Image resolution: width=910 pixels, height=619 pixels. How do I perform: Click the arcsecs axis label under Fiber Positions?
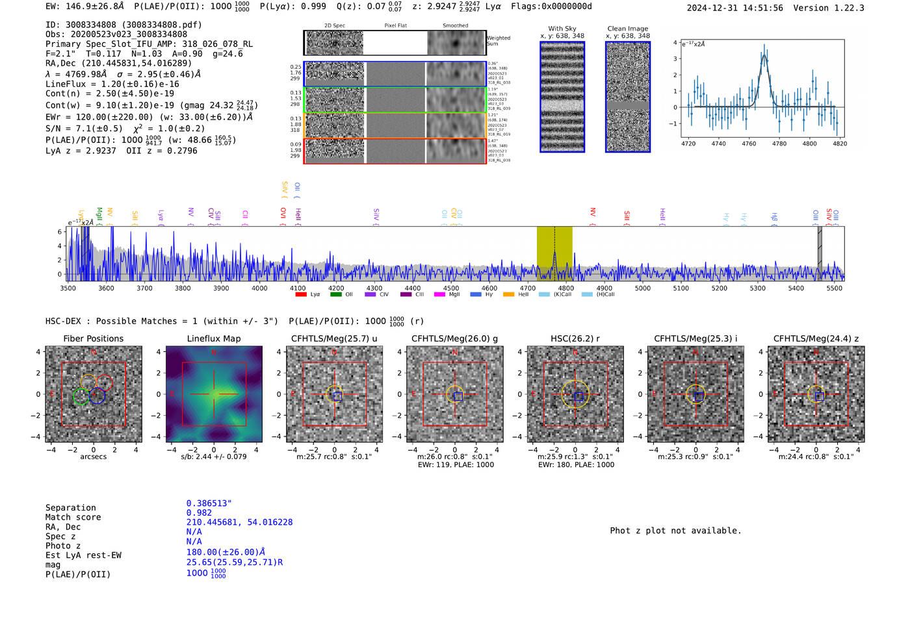(94, 457)
